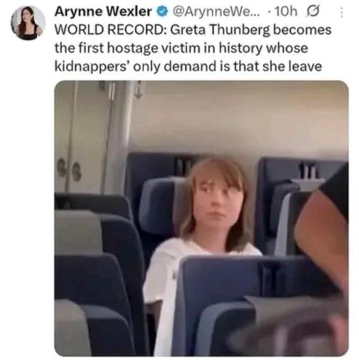Open the embedded cabin video thumbnail
This screenshot has height=363, width=359.
[x=201, y=219]
